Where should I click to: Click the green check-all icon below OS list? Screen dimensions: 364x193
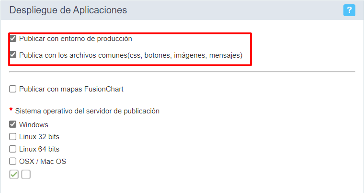(x=14, y=174)
